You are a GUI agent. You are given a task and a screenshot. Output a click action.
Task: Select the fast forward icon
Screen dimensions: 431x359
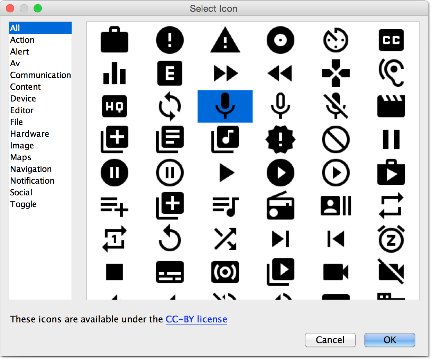click(225, 73)
